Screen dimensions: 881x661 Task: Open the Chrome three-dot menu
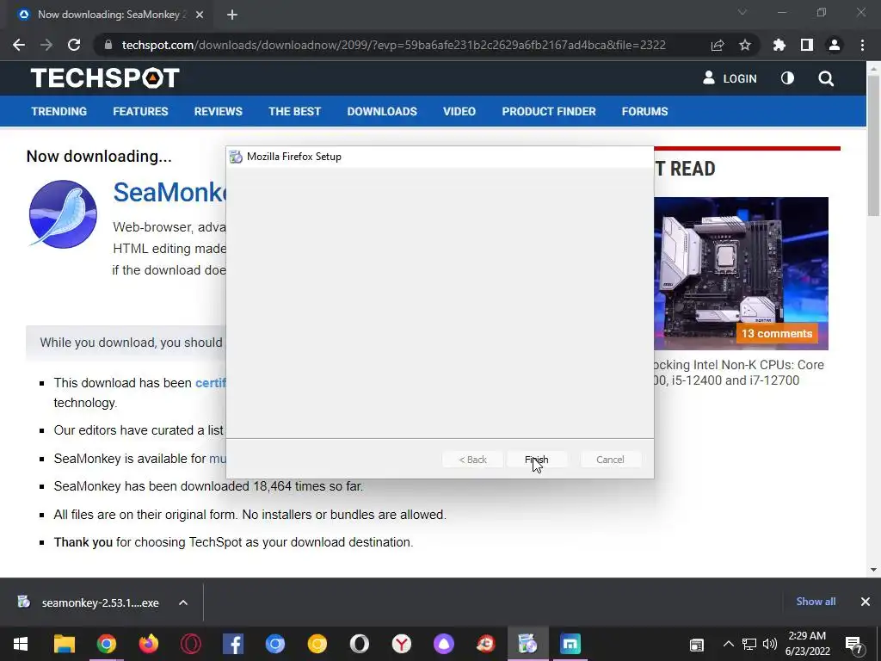click(x=862, y=45)
